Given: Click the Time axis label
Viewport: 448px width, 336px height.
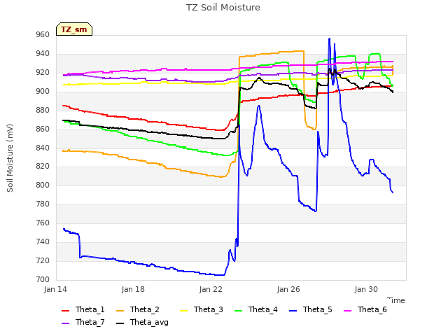Looking at the screenshot, I should click(396, 300).
